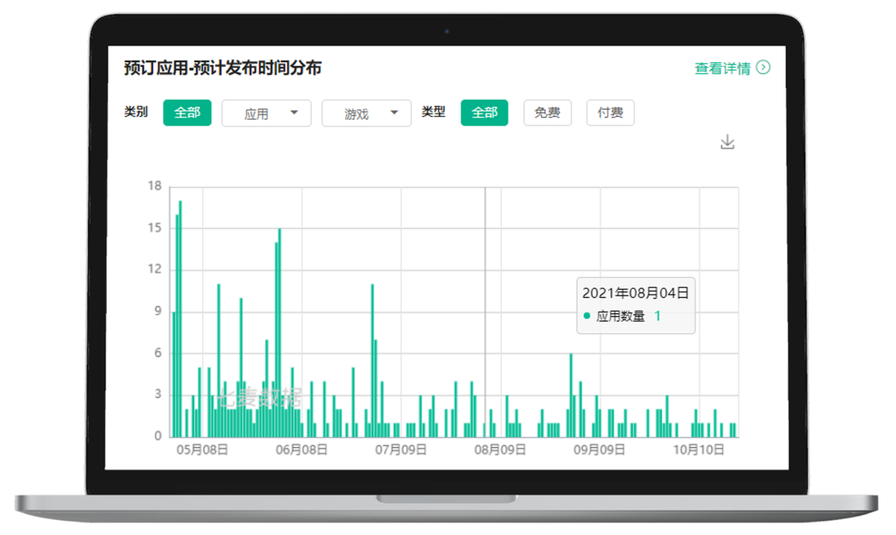
Task: Click the y-axis value 12
Action: [x=154, y=270]
